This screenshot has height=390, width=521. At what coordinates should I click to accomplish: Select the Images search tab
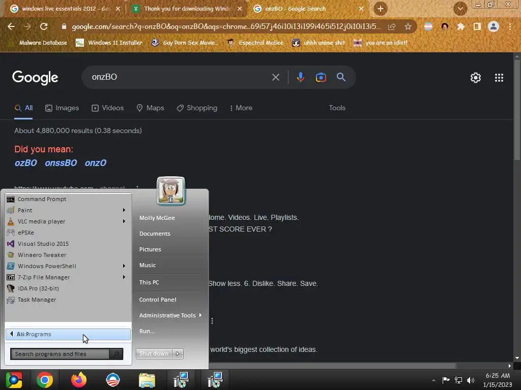(x=62, y=108)
